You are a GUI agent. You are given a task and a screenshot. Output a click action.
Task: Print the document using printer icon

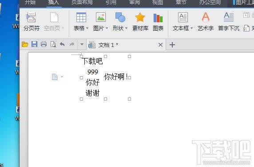pyautogui.click(x=44, y=44)
